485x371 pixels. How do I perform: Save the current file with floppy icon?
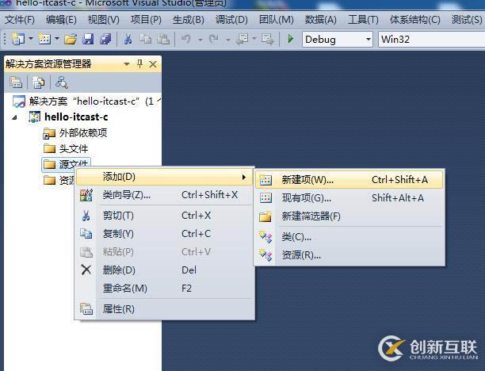pyautogui.click(x=88, y=40)
